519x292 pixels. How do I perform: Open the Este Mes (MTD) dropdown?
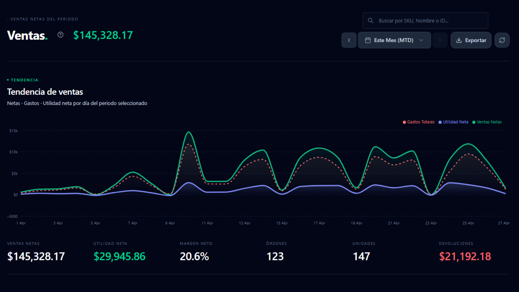coord(393,40)
